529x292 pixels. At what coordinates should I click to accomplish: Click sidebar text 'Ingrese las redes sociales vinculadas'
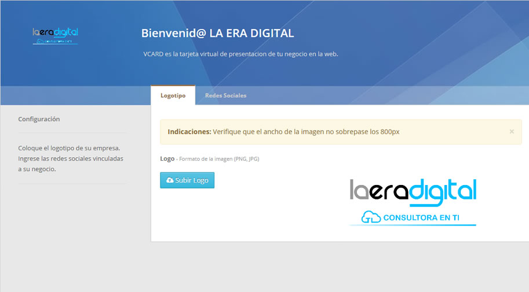pos(70,158)
